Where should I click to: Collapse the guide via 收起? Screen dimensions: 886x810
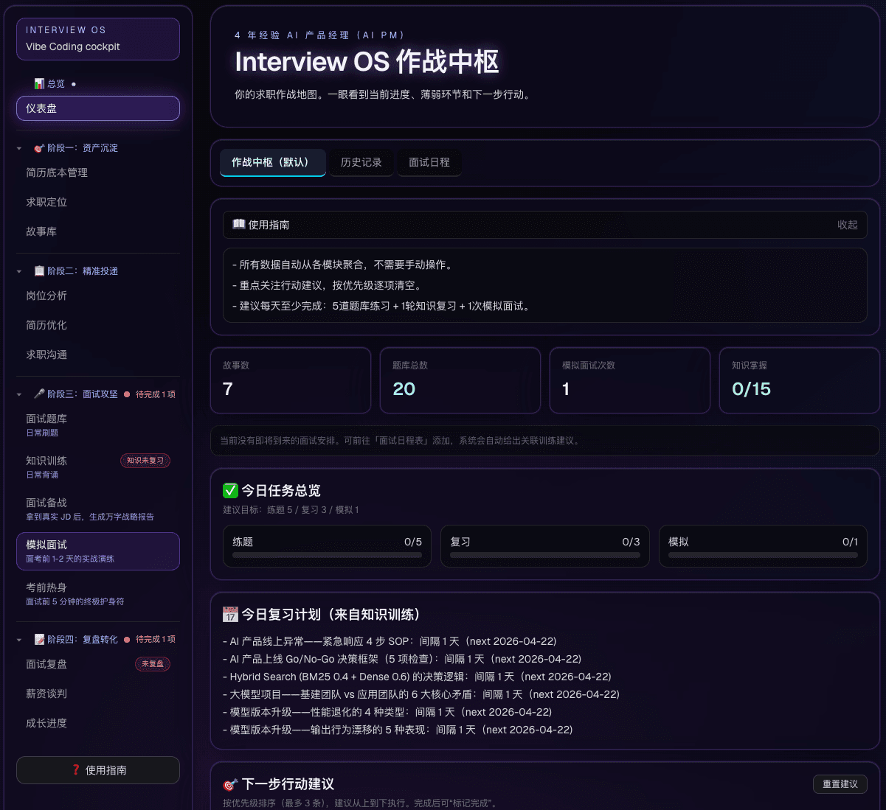pyautogui.click(x=848, y=225)
